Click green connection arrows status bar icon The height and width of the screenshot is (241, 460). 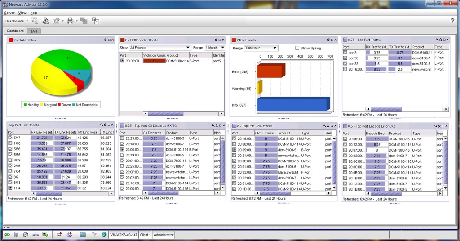7,235
